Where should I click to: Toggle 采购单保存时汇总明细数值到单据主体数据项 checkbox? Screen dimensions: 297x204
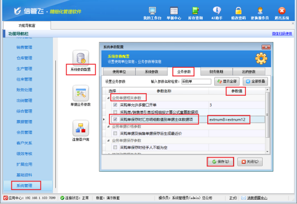pos(115,119)
